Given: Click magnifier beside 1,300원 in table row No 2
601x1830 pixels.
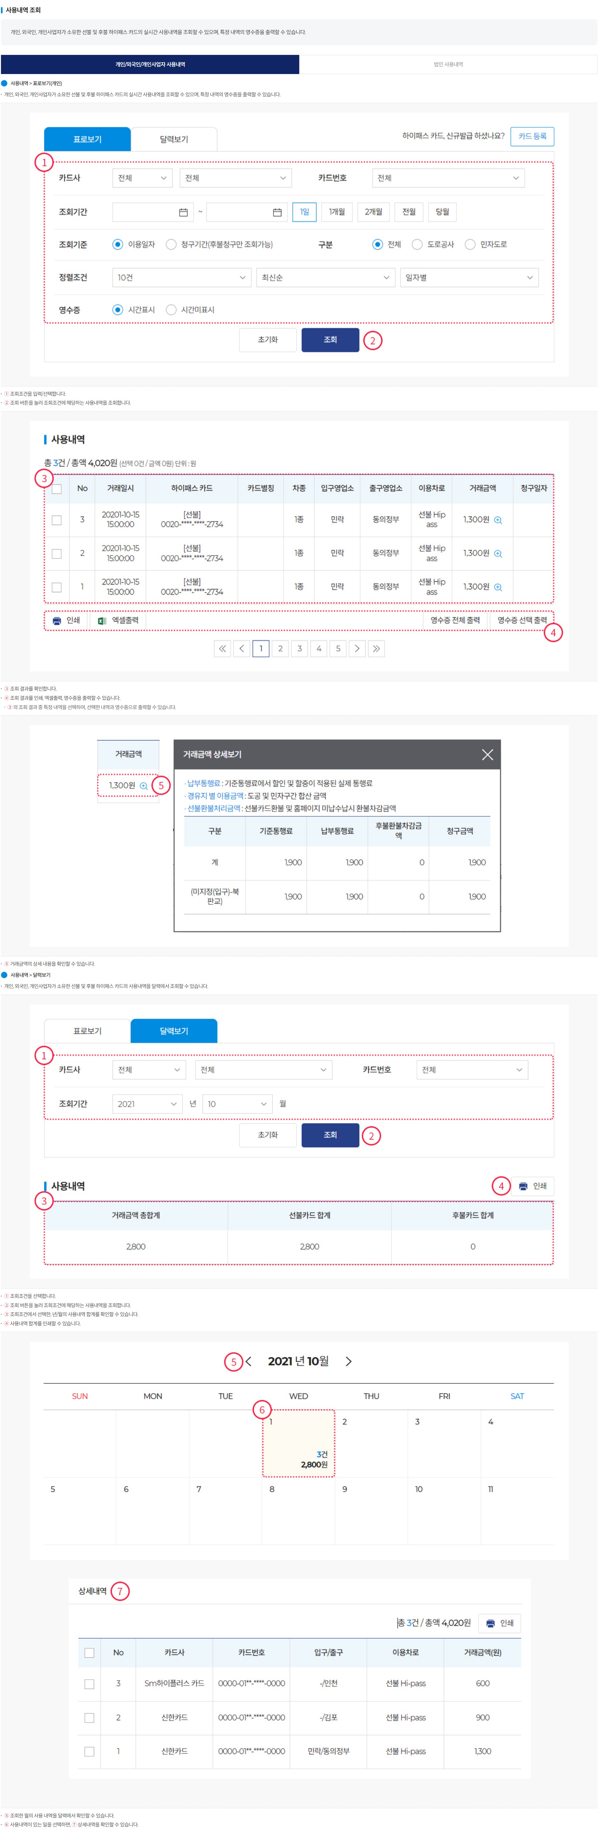Looking at the screenshot, I should (x=498, y=553).
